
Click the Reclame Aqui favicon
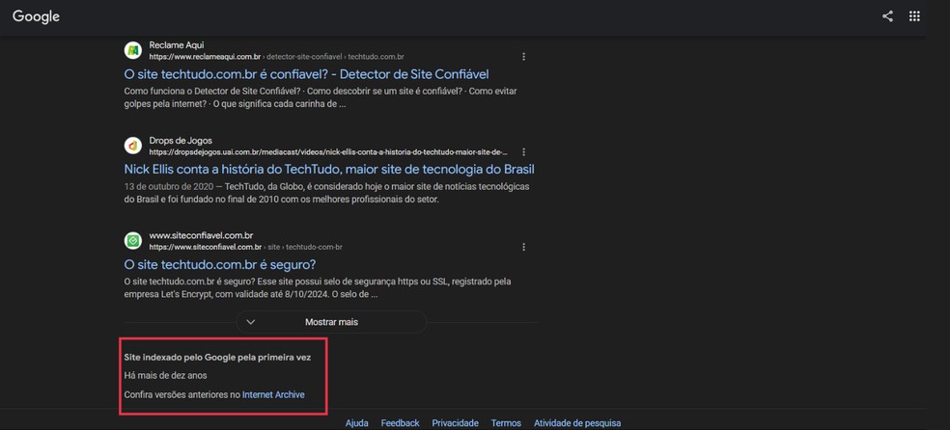tap(133, 50)
